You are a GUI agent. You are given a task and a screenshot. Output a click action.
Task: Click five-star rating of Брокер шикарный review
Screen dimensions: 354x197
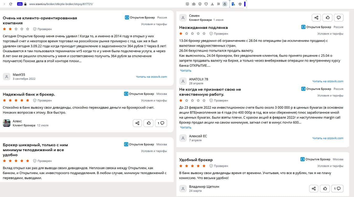(16, 161)
